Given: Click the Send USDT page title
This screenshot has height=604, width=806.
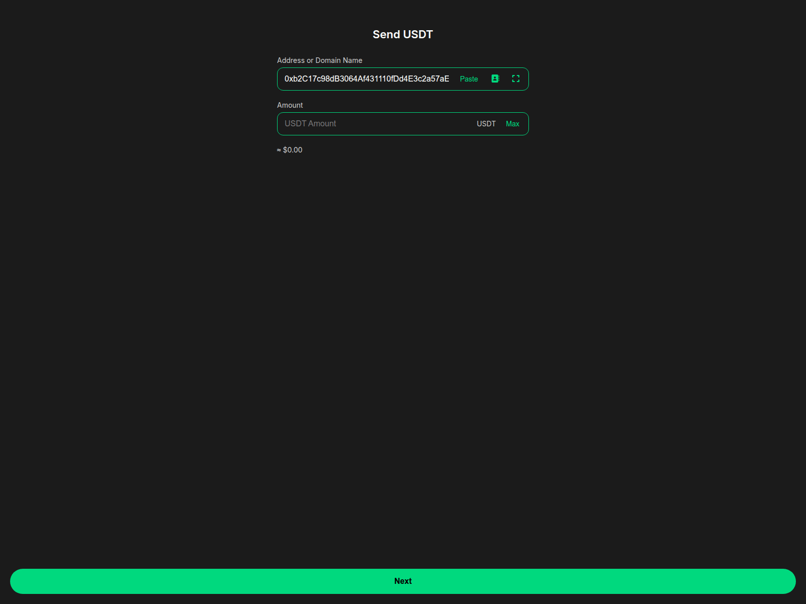Looking at the screenshot, I should click(402, 34).
